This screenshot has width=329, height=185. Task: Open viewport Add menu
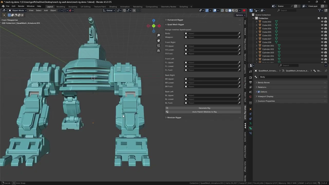click(46, 11)
